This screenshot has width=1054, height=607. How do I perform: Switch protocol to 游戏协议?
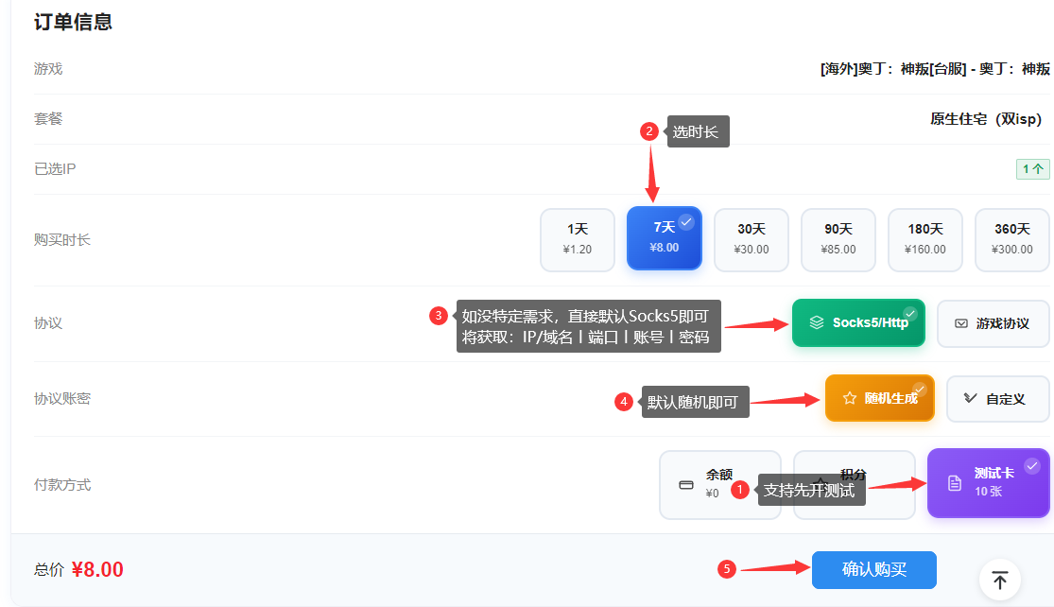[x=993, y=323]
